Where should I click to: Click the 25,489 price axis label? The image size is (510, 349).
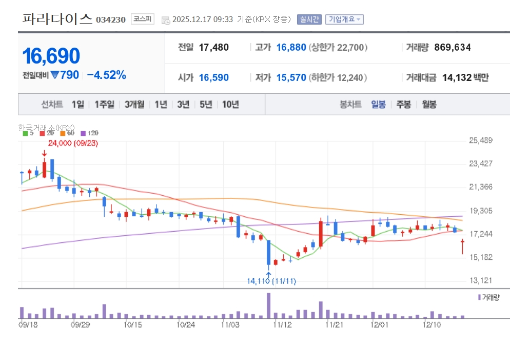[x=481, y=140]
